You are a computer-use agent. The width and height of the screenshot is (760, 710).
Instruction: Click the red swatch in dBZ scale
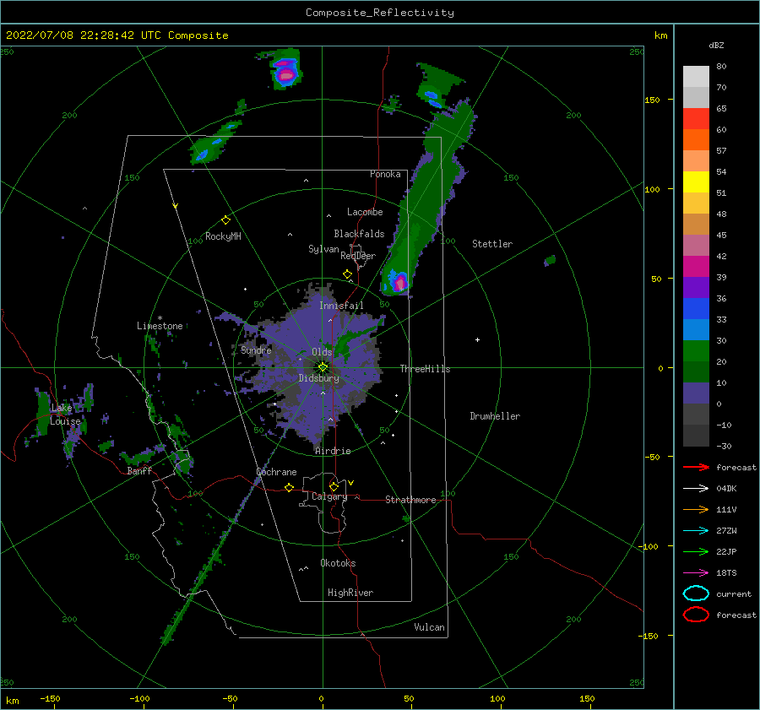[696, 119]
